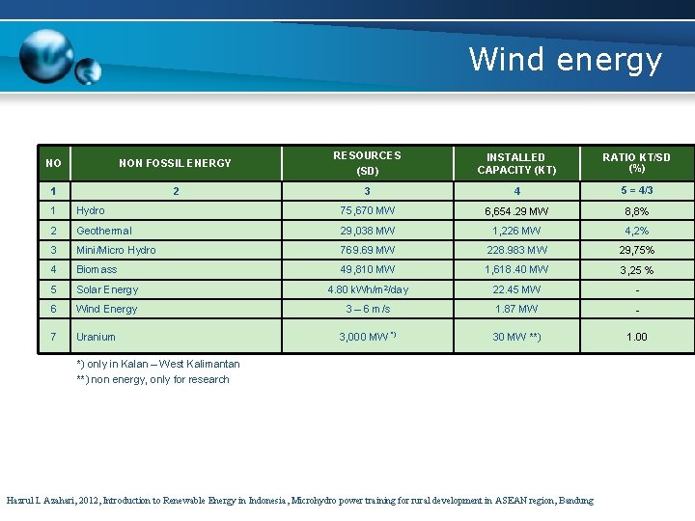Click the "1,226 MW" installed capacity
Screen dimensions: 695x521
pos(516,231)
